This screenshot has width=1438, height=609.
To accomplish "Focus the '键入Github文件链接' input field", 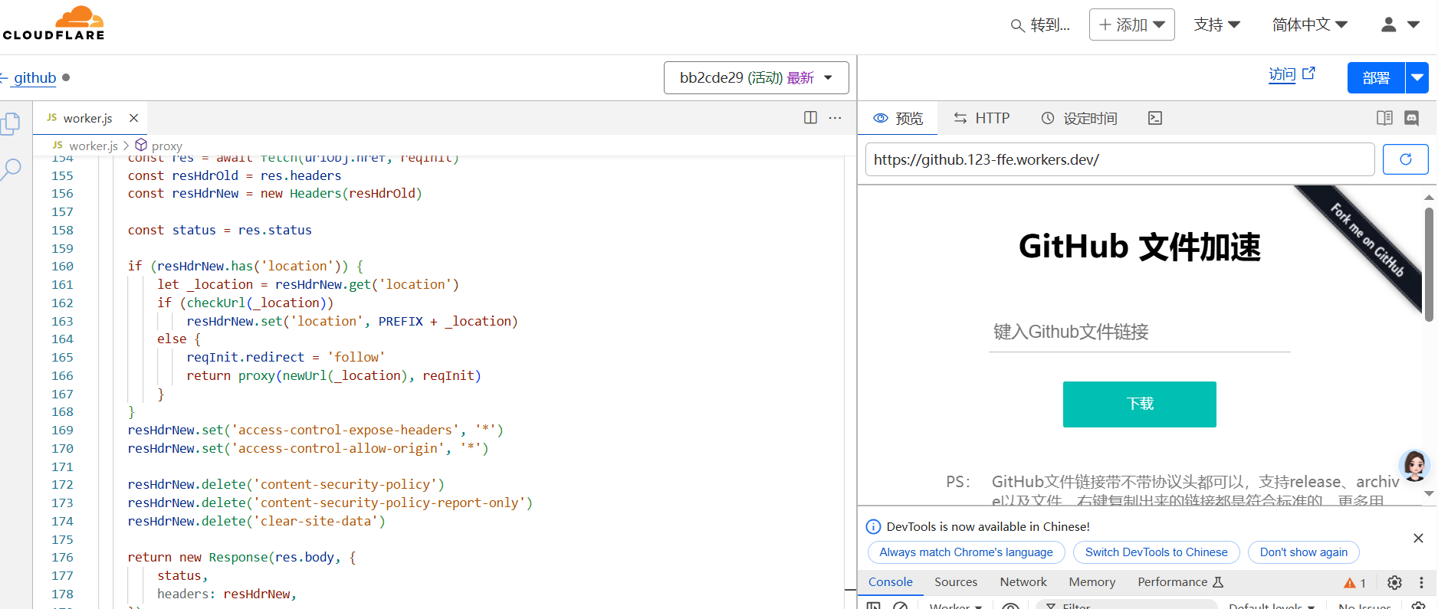I will point(1140,332).
